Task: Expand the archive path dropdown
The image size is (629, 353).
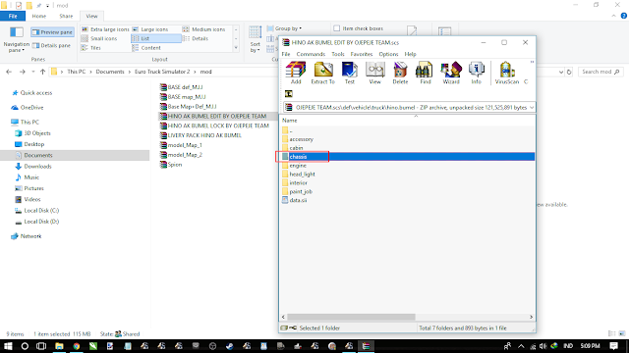Action: (532, 107)
